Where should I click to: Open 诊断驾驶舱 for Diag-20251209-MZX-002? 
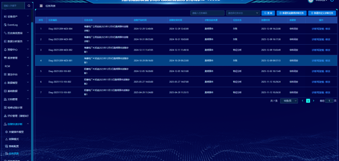[318, 50]
